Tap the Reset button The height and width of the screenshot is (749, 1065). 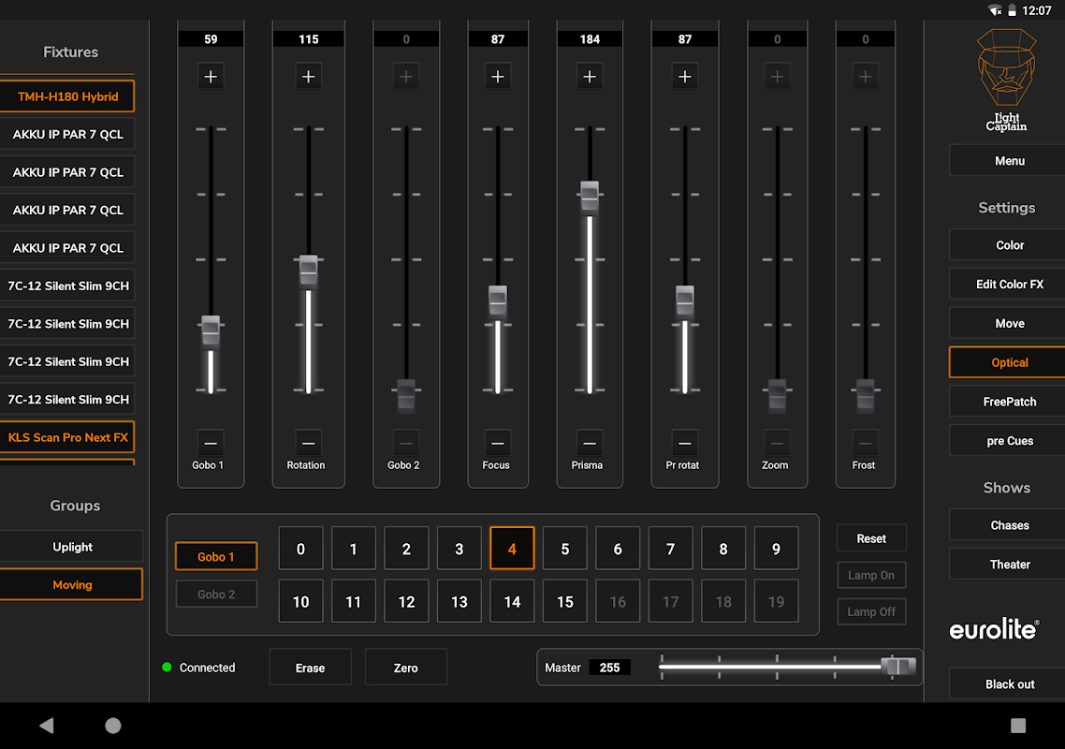tap(871, 538)
